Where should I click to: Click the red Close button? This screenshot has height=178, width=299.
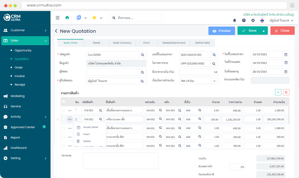click(x=282, y=31)
